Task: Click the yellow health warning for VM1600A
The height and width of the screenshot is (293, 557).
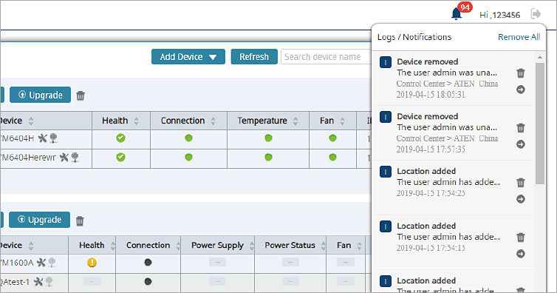Action: point(92,263)
